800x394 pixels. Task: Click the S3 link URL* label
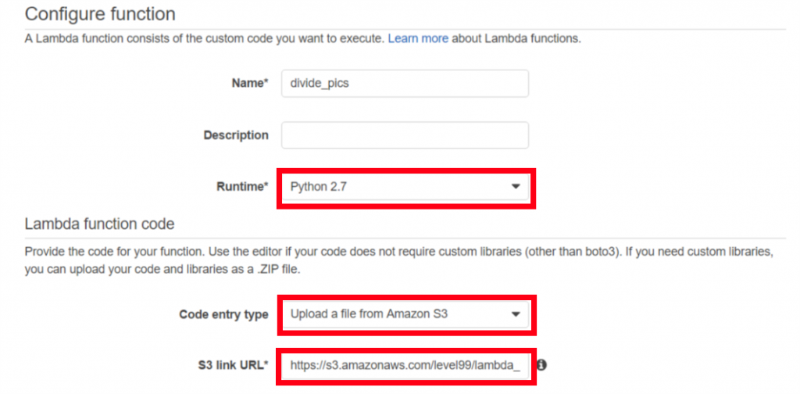pyautogui.click(x=234, y=365)
